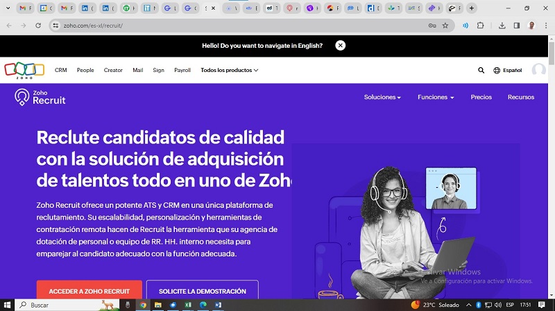The width and height of the screenshot is (555, 311).
Task: Open the Recursos page
Action: (521, 97)
